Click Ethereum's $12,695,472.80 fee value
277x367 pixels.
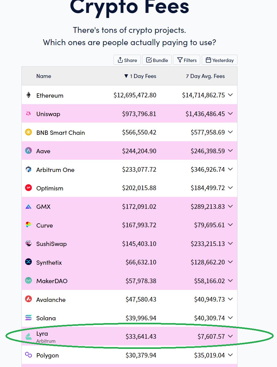point(135,95)
